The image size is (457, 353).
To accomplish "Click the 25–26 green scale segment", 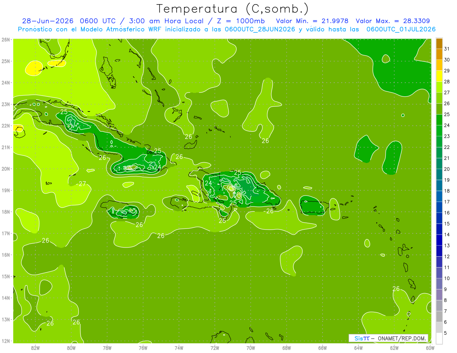I will pos(439,109).
